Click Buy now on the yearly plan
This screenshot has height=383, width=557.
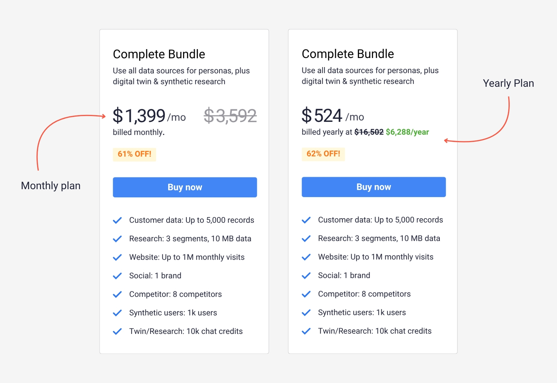[x=373, y=187]
